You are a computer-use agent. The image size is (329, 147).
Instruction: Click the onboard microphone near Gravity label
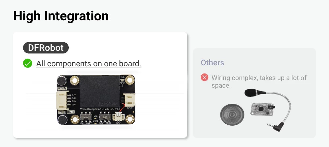pyautogui.click(x=61, y=80)
